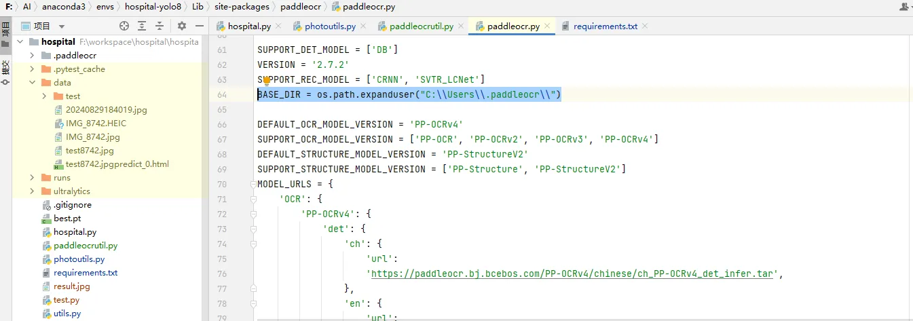The height and width of the screenshot is (321, 913).
Task: Fold the 'PP-OCRv4' block on line 72
Action: 253,214
